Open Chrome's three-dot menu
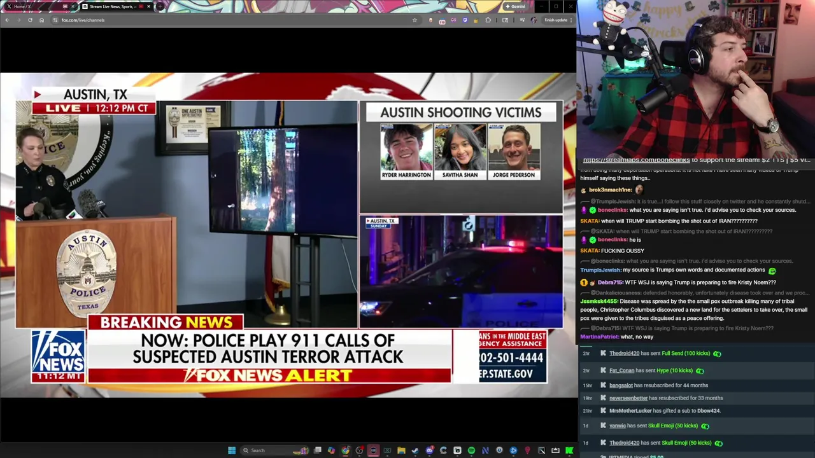 coord(571,20)
